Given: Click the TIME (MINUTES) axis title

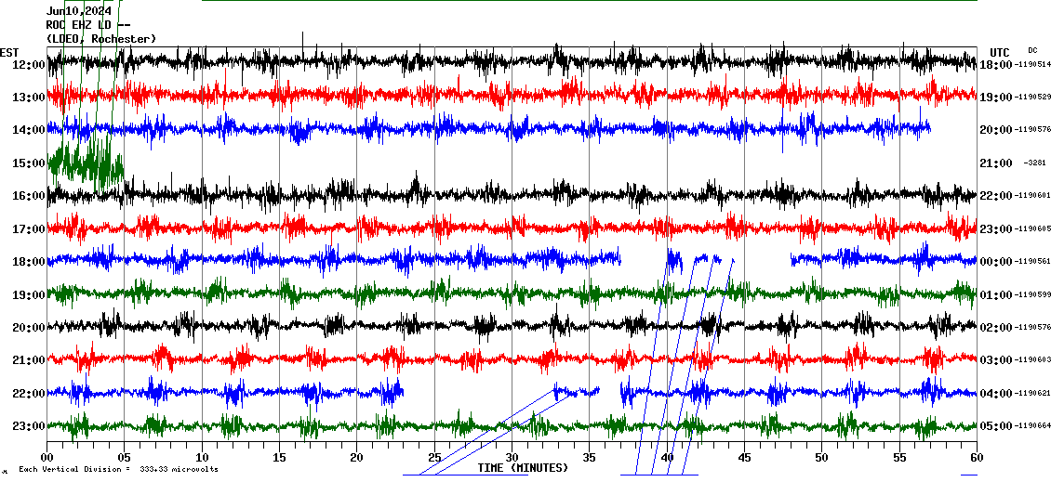Looking at the screenshot, I should [x=523, y=468].
